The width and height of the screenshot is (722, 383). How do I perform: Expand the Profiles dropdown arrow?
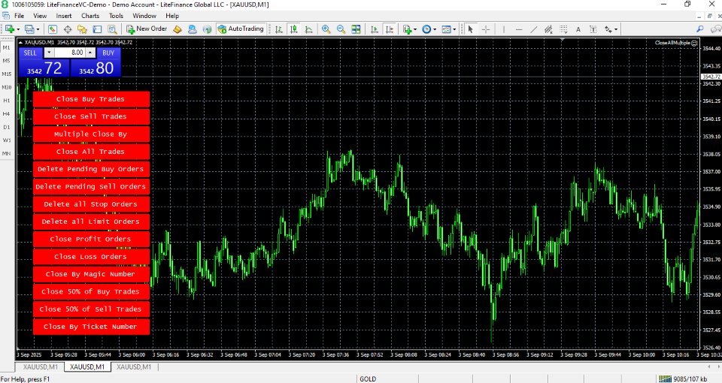[x=38, y=29]
